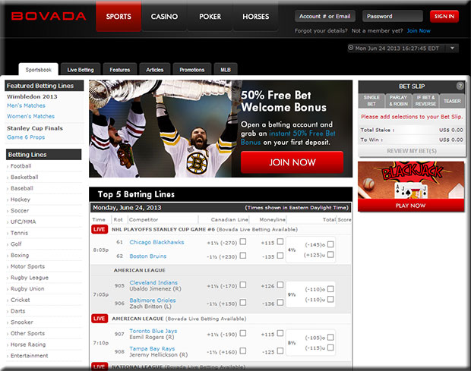Viewport: 471px width, 371px height.
Task: Check Baltimore Orioles -136 moneyline box
Action: (280, 303)
